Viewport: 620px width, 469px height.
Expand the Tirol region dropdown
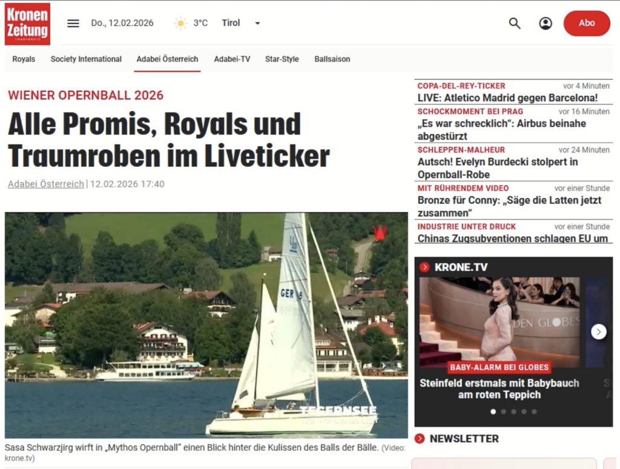coord(257,24)
